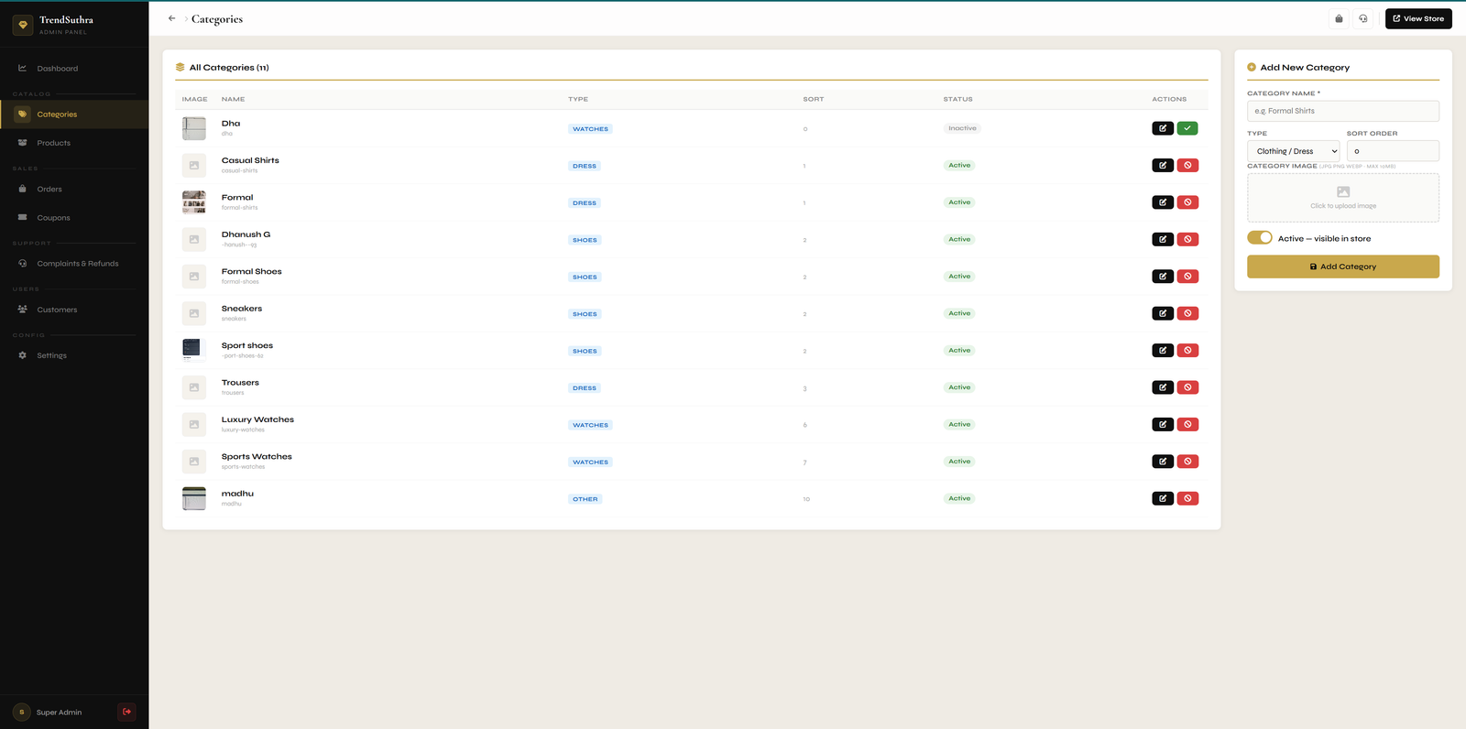Open the shopping bag orders icon in header

tap(1339, 18)
